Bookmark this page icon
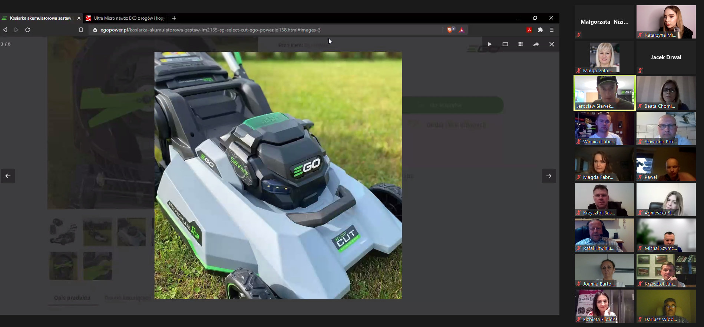Screen dimensions: 704x327 coord(81,30)
